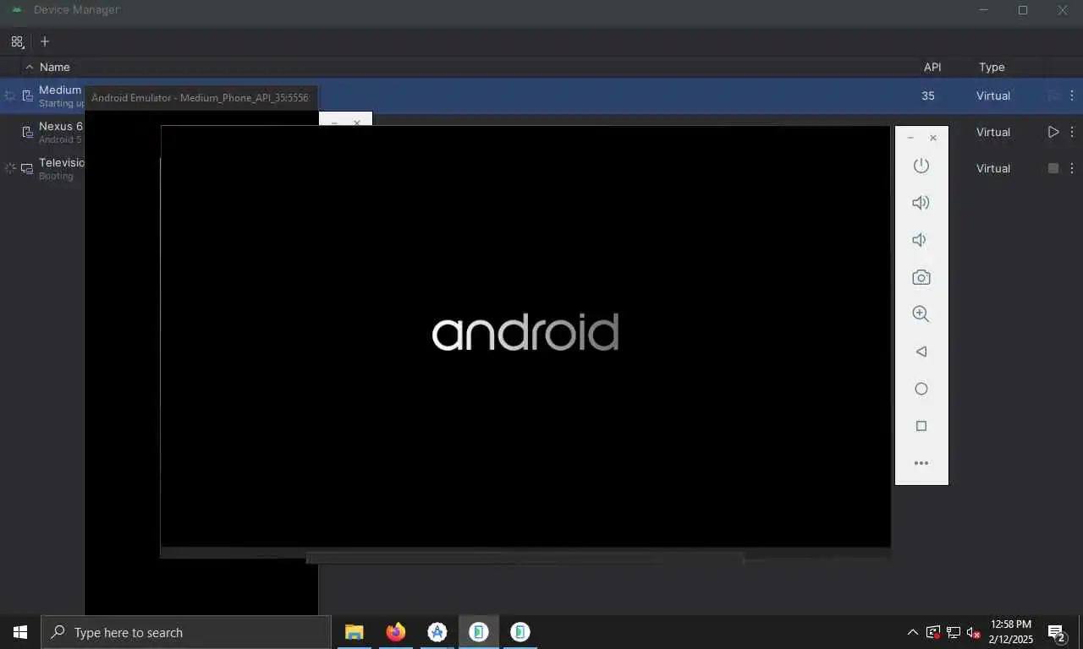Sort devices by Name column header

pos(55,67)
